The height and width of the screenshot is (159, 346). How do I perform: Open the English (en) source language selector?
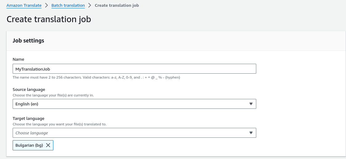pos(130,104)
